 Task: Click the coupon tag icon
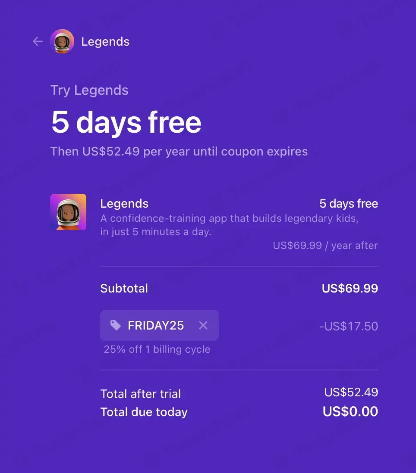pyautogui.click(x=115, y=325)
